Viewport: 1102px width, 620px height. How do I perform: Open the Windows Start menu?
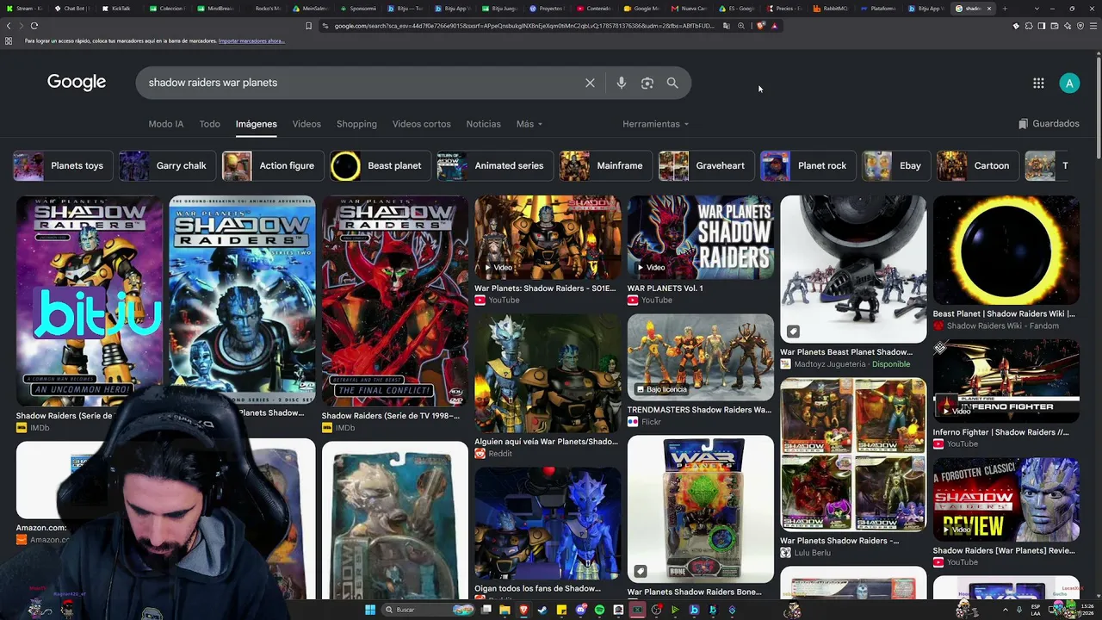[x=370, y=610]
